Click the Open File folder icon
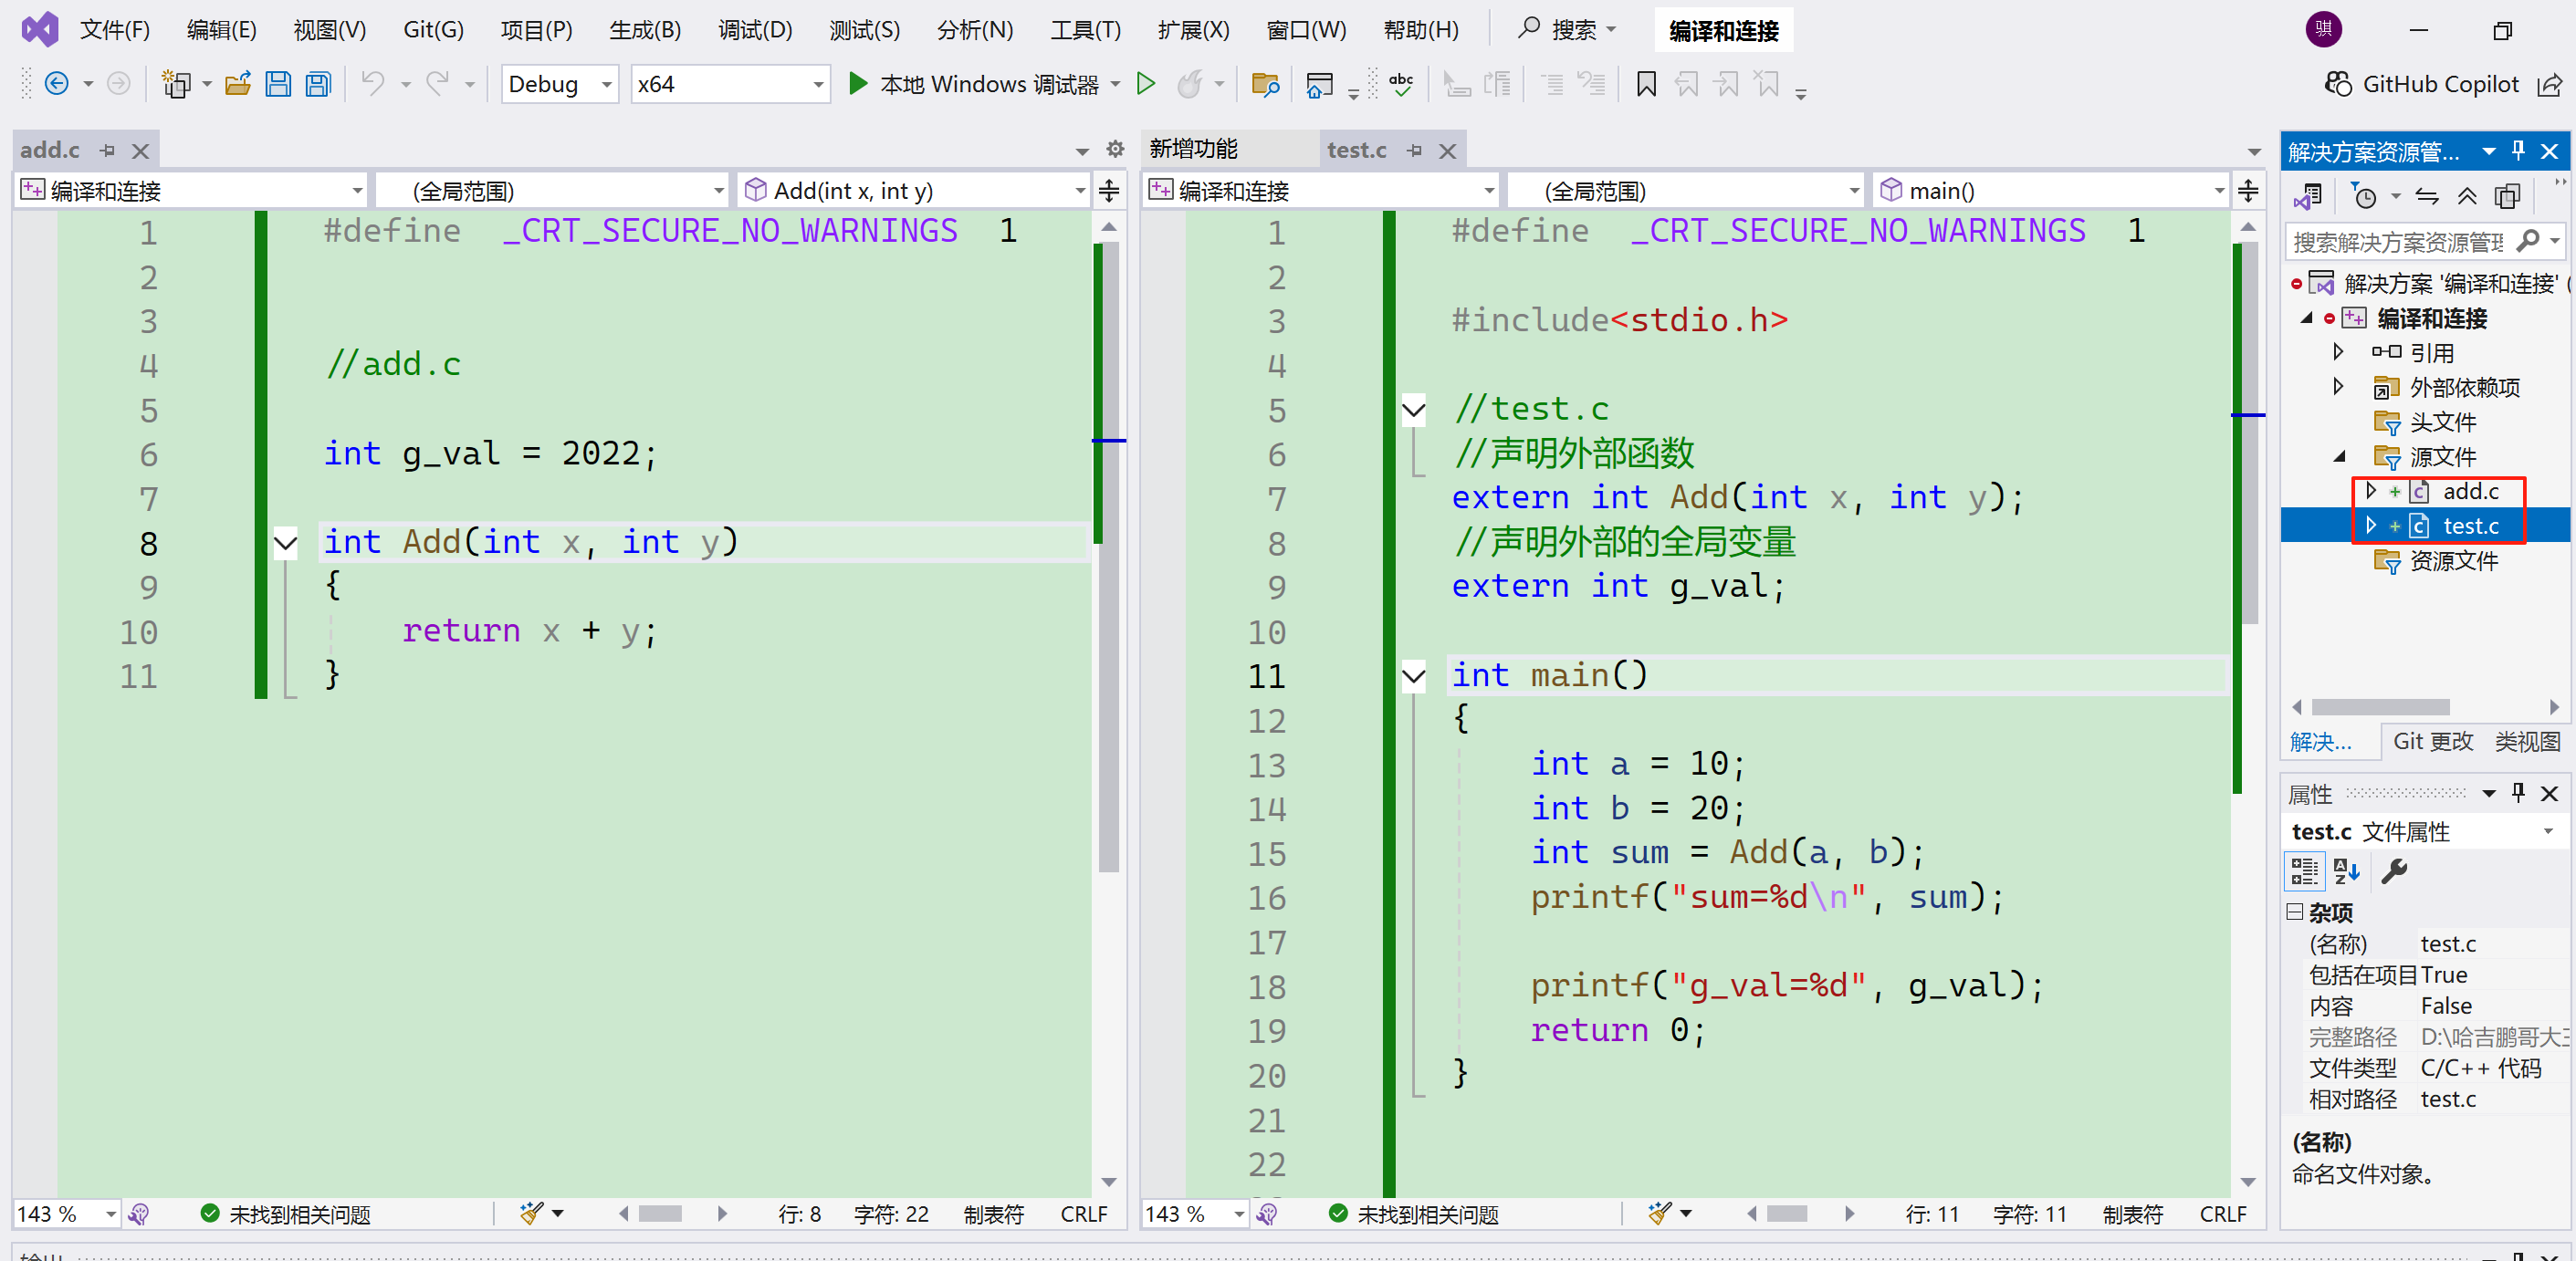This screenshot has height=1261, width=2576. (x=238, y=85)
